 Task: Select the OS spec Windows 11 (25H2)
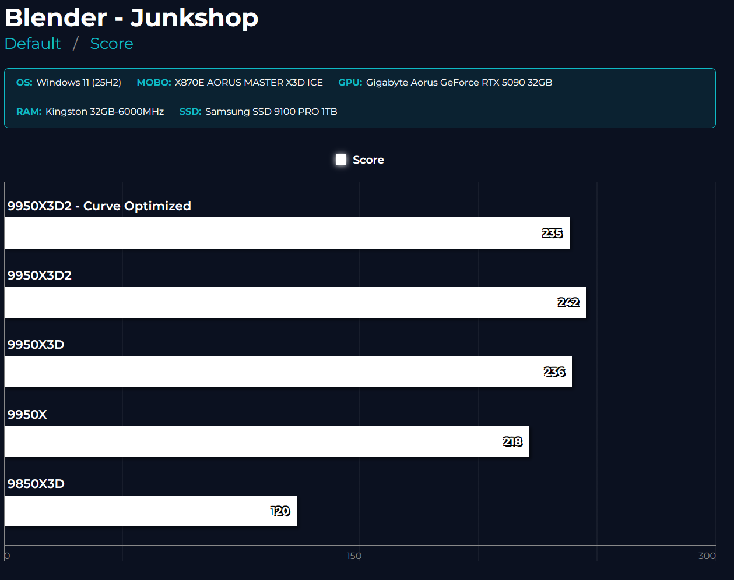pos(78,83)
